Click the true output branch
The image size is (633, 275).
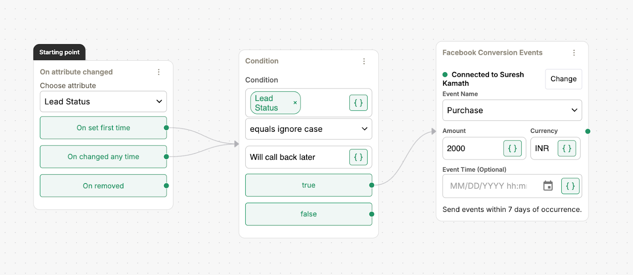pos(309,185)
